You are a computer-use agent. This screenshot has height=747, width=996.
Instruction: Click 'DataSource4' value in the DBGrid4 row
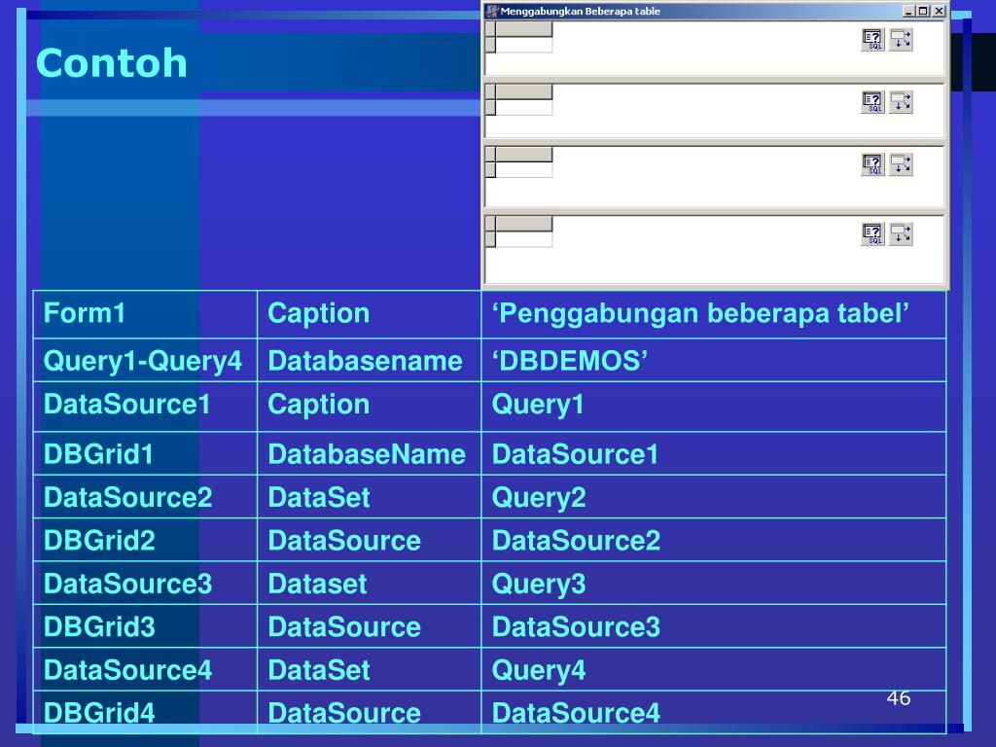pyautogui.click(x=714, y=712)
